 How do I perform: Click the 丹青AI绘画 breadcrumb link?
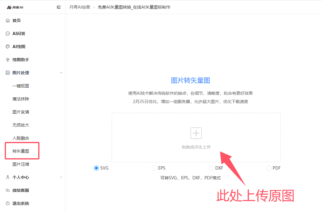tap(80, 7)
